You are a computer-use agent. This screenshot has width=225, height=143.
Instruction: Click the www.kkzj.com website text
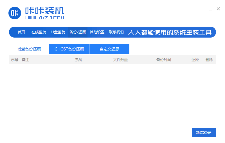coord(45,18)
